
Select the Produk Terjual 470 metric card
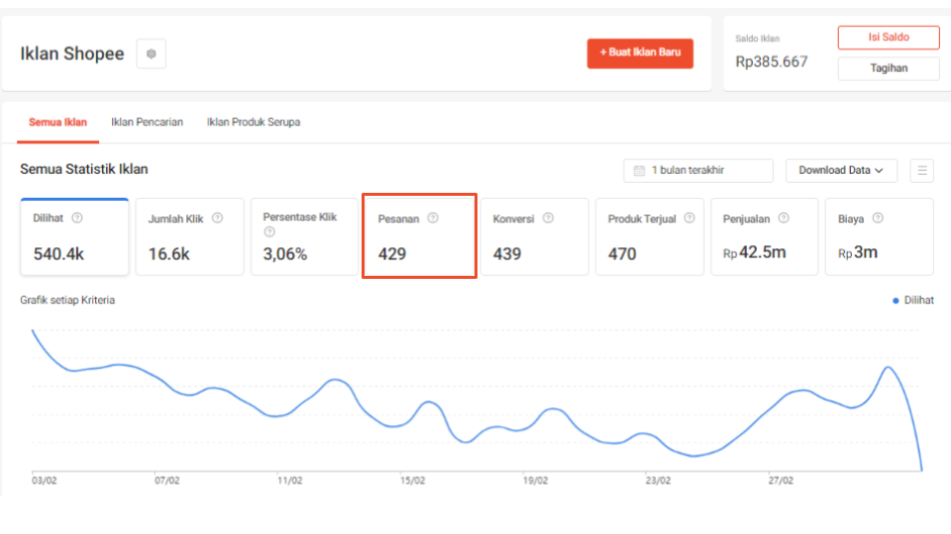click(x=650, y=236)
